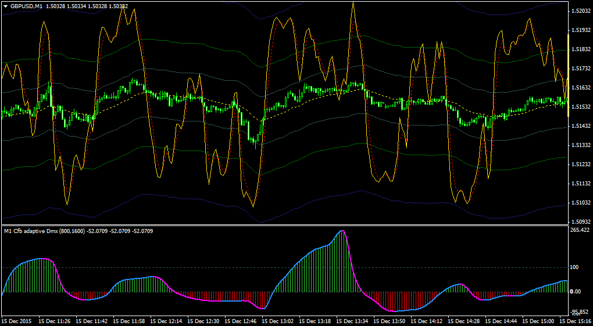Click the 15 Dec 13:34 time label
The image size is (593, 326).
353,321
